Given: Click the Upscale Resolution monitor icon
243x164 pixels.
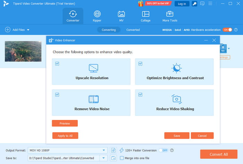Looking at the screenshot, I should coord(93,68).
